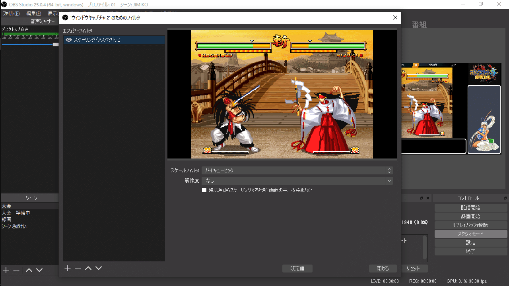Click the 解像度 dropdown arrow
Image resolution: width=509 pixels, height=286 pixels.
(389, 181)
